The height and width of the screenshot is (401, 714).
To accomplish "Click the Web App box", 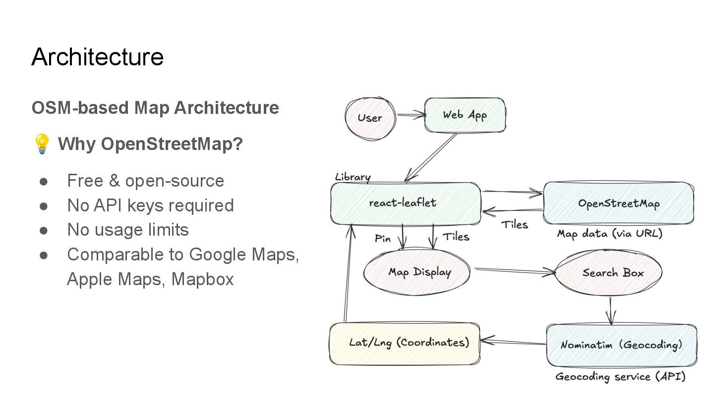I will click(465, 115).
